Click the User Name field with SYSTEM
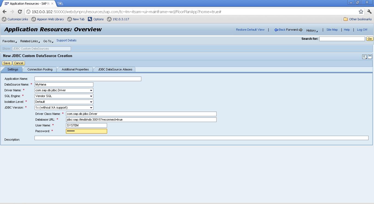 [x=87, y=125]
